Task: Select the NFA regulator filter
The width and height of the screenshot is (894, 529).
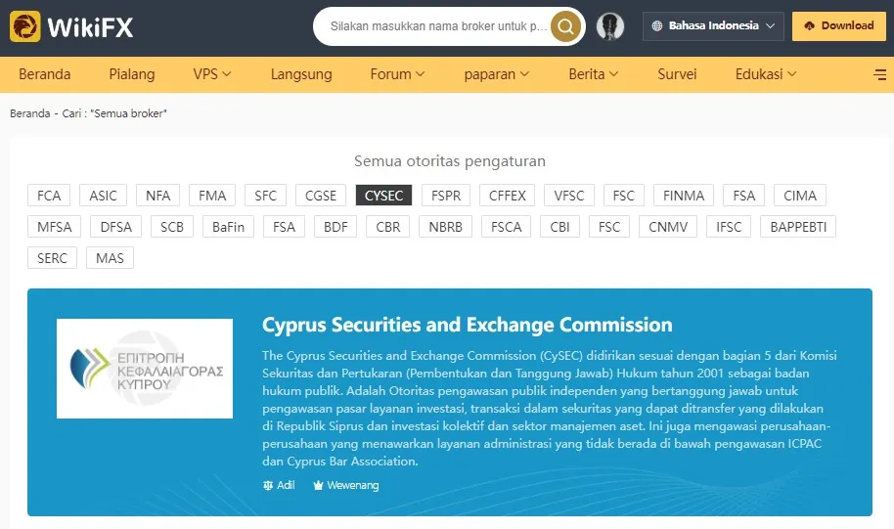Action: (x=157, y=196)
